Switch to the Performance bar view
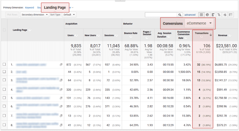This screenshot has height=131, width=239. coord(213,15)
